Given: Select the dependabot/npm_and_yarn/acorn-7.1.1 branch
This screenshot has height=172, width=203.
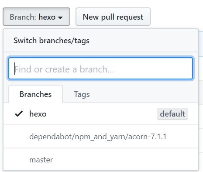Looking at the screenshot, I should pyautogui.click(x=101, y=137).
